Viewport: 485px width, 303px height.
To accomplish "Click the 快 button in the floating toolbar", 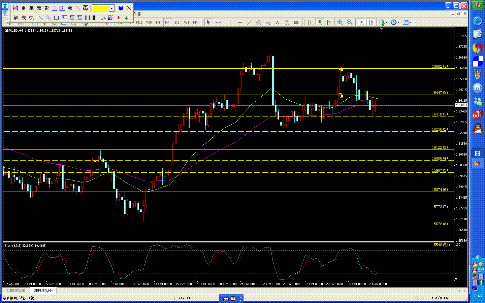I will (x=31, y=18).
